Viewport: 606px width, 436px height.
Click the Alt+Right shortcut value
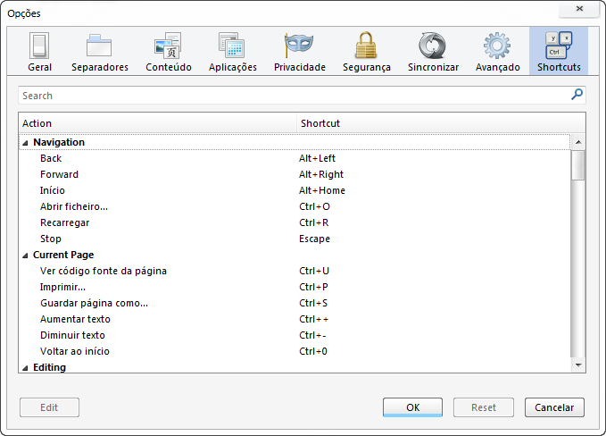point(321,174)
